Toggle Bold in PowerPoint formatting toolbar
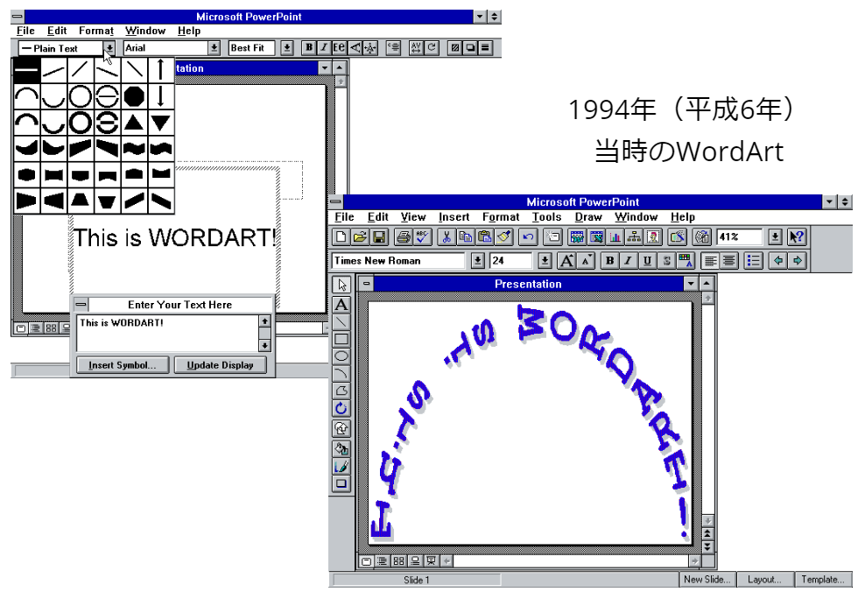The width and height of the screenshot is (865, 599). coord(609,261)
